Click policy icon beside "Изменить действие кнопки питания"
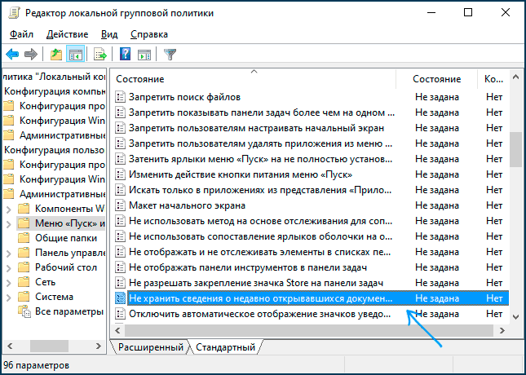The image size is (526, 375). (120, 174)
